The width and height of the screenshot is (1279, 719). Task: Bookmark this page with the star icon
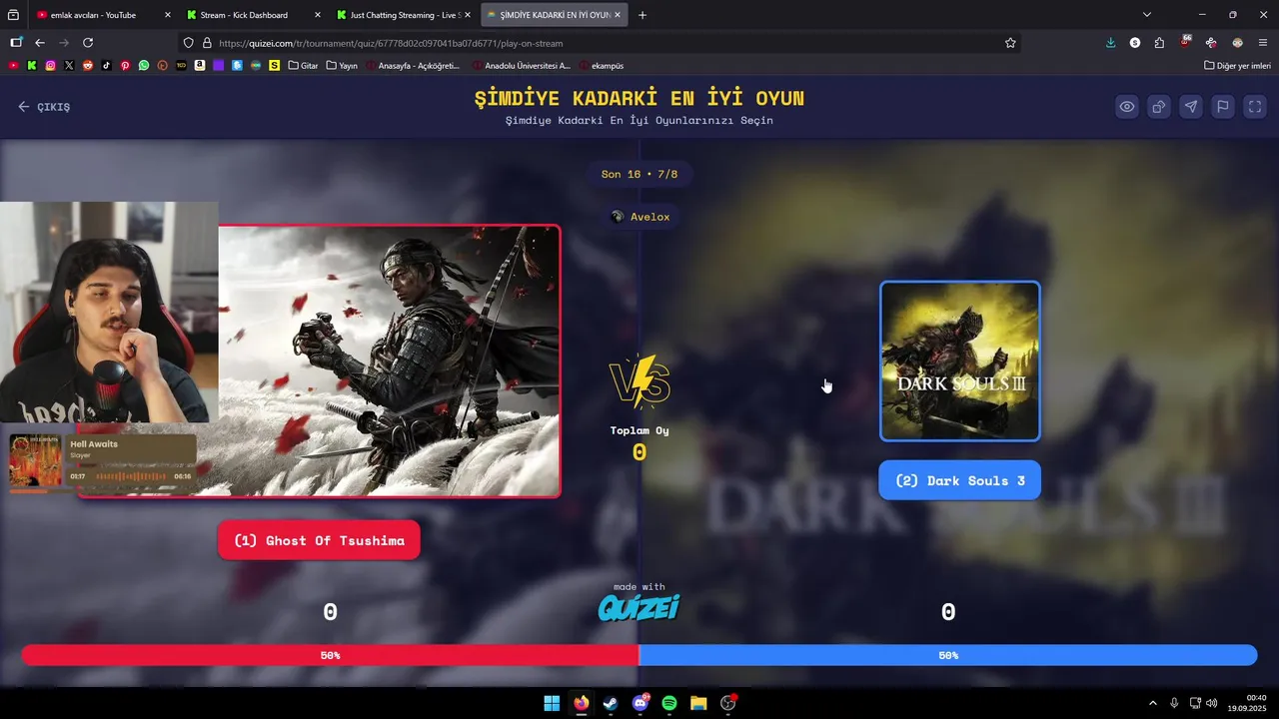pyautogui.click(x=1010, y=43)
